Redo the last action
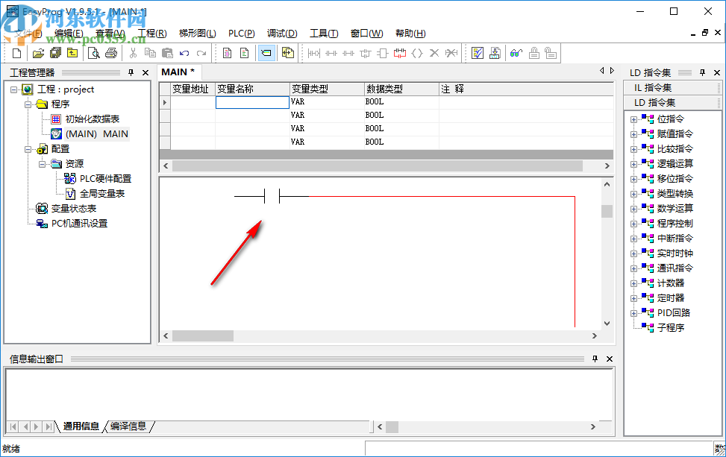The image size is (726, 457). pos(201,53)
